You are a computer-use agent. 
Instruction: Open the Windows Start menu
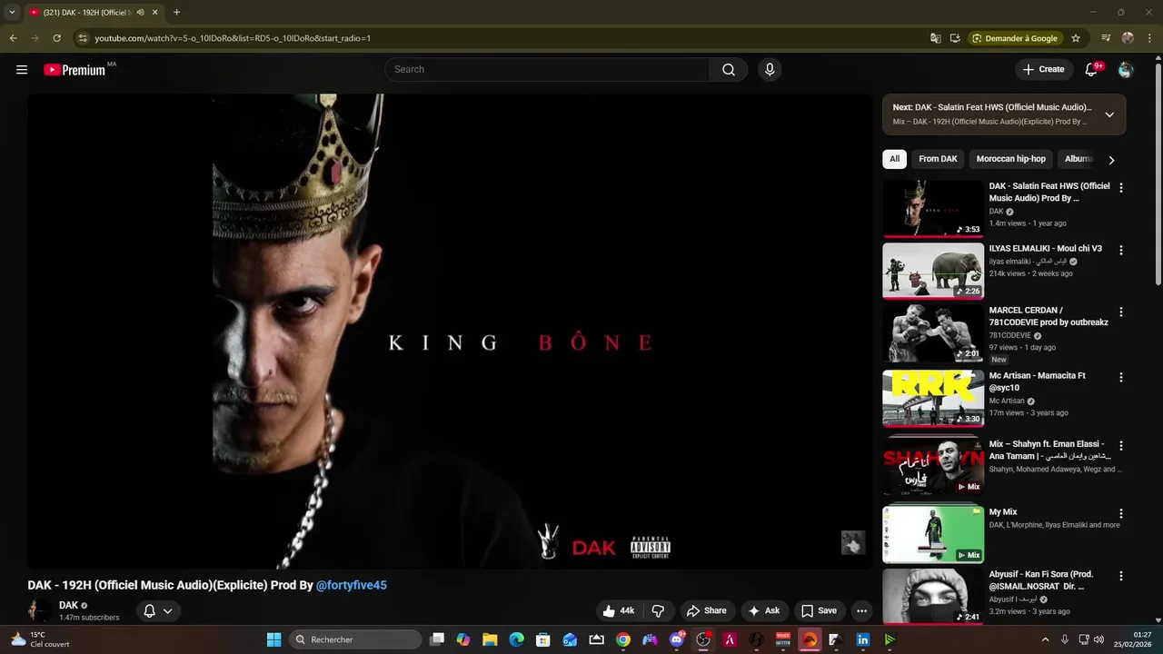(273, 639)
